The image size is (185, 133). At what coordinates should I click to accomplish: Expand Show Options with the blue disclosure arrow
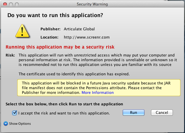point(6,124)
